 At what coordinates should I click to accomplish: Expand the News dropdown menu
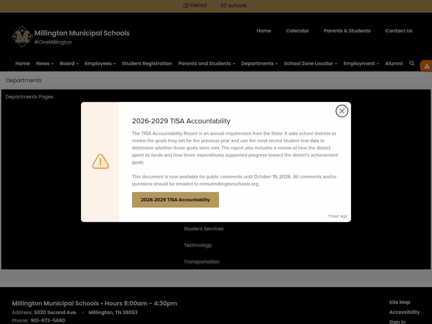(x=45, y=63)
